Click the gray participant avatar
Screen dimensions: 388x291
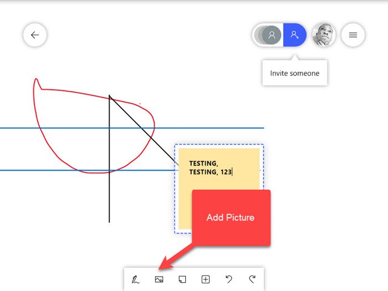(x=271, y=35)
